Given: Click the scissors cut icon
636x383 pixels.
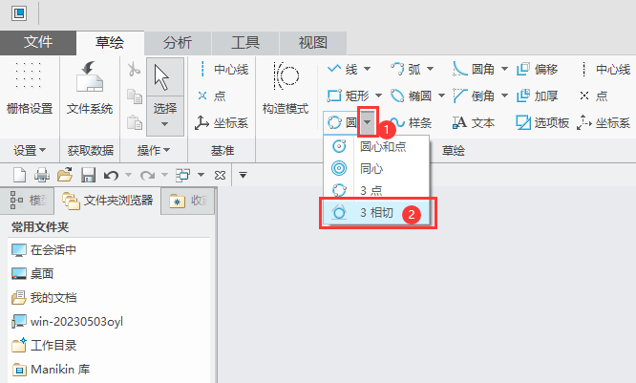Looking at the screenshot, I should [x=134, y=70].
